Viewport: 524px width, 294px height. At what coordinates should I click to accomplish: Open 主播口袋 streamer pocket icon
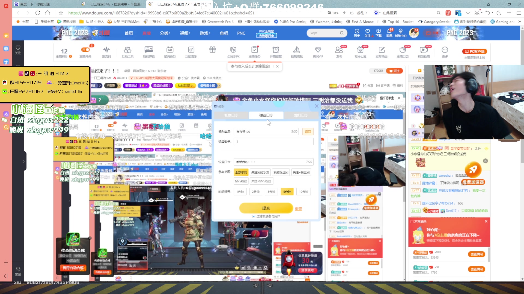(x=403, y=52)
